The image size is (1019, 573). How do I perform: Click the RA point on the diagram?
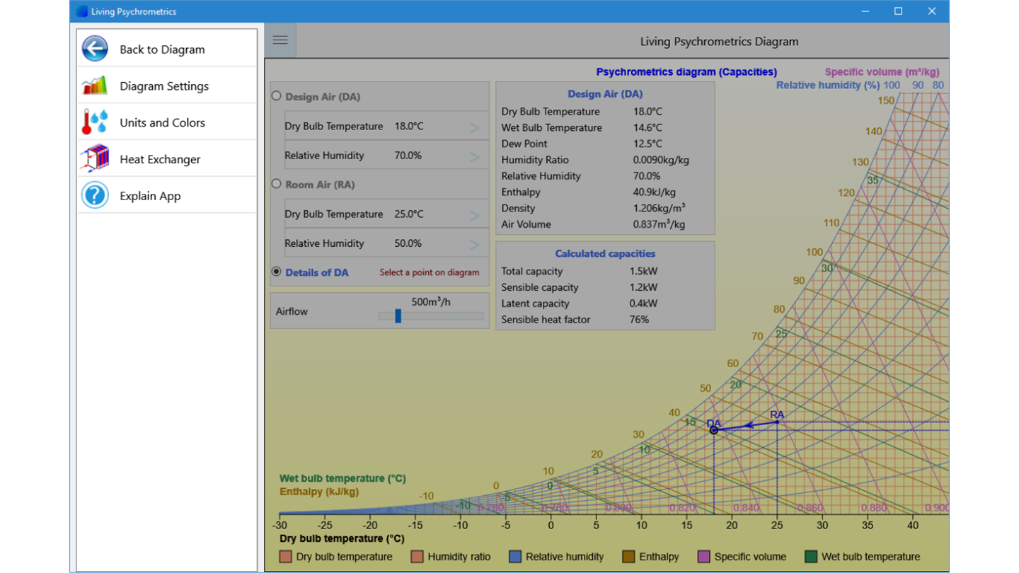click(x=777, y=422)
